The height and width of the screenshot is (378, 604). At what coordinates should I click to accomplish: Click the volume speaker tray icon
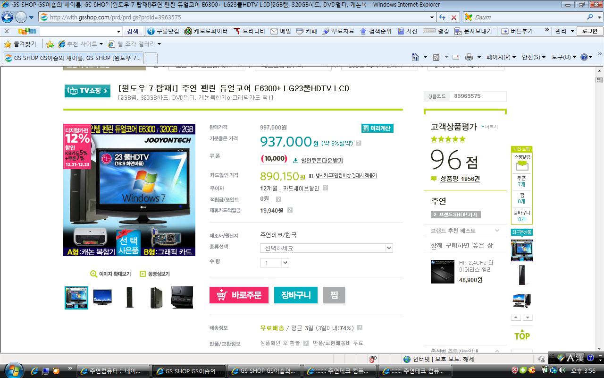tap(562, 370)
